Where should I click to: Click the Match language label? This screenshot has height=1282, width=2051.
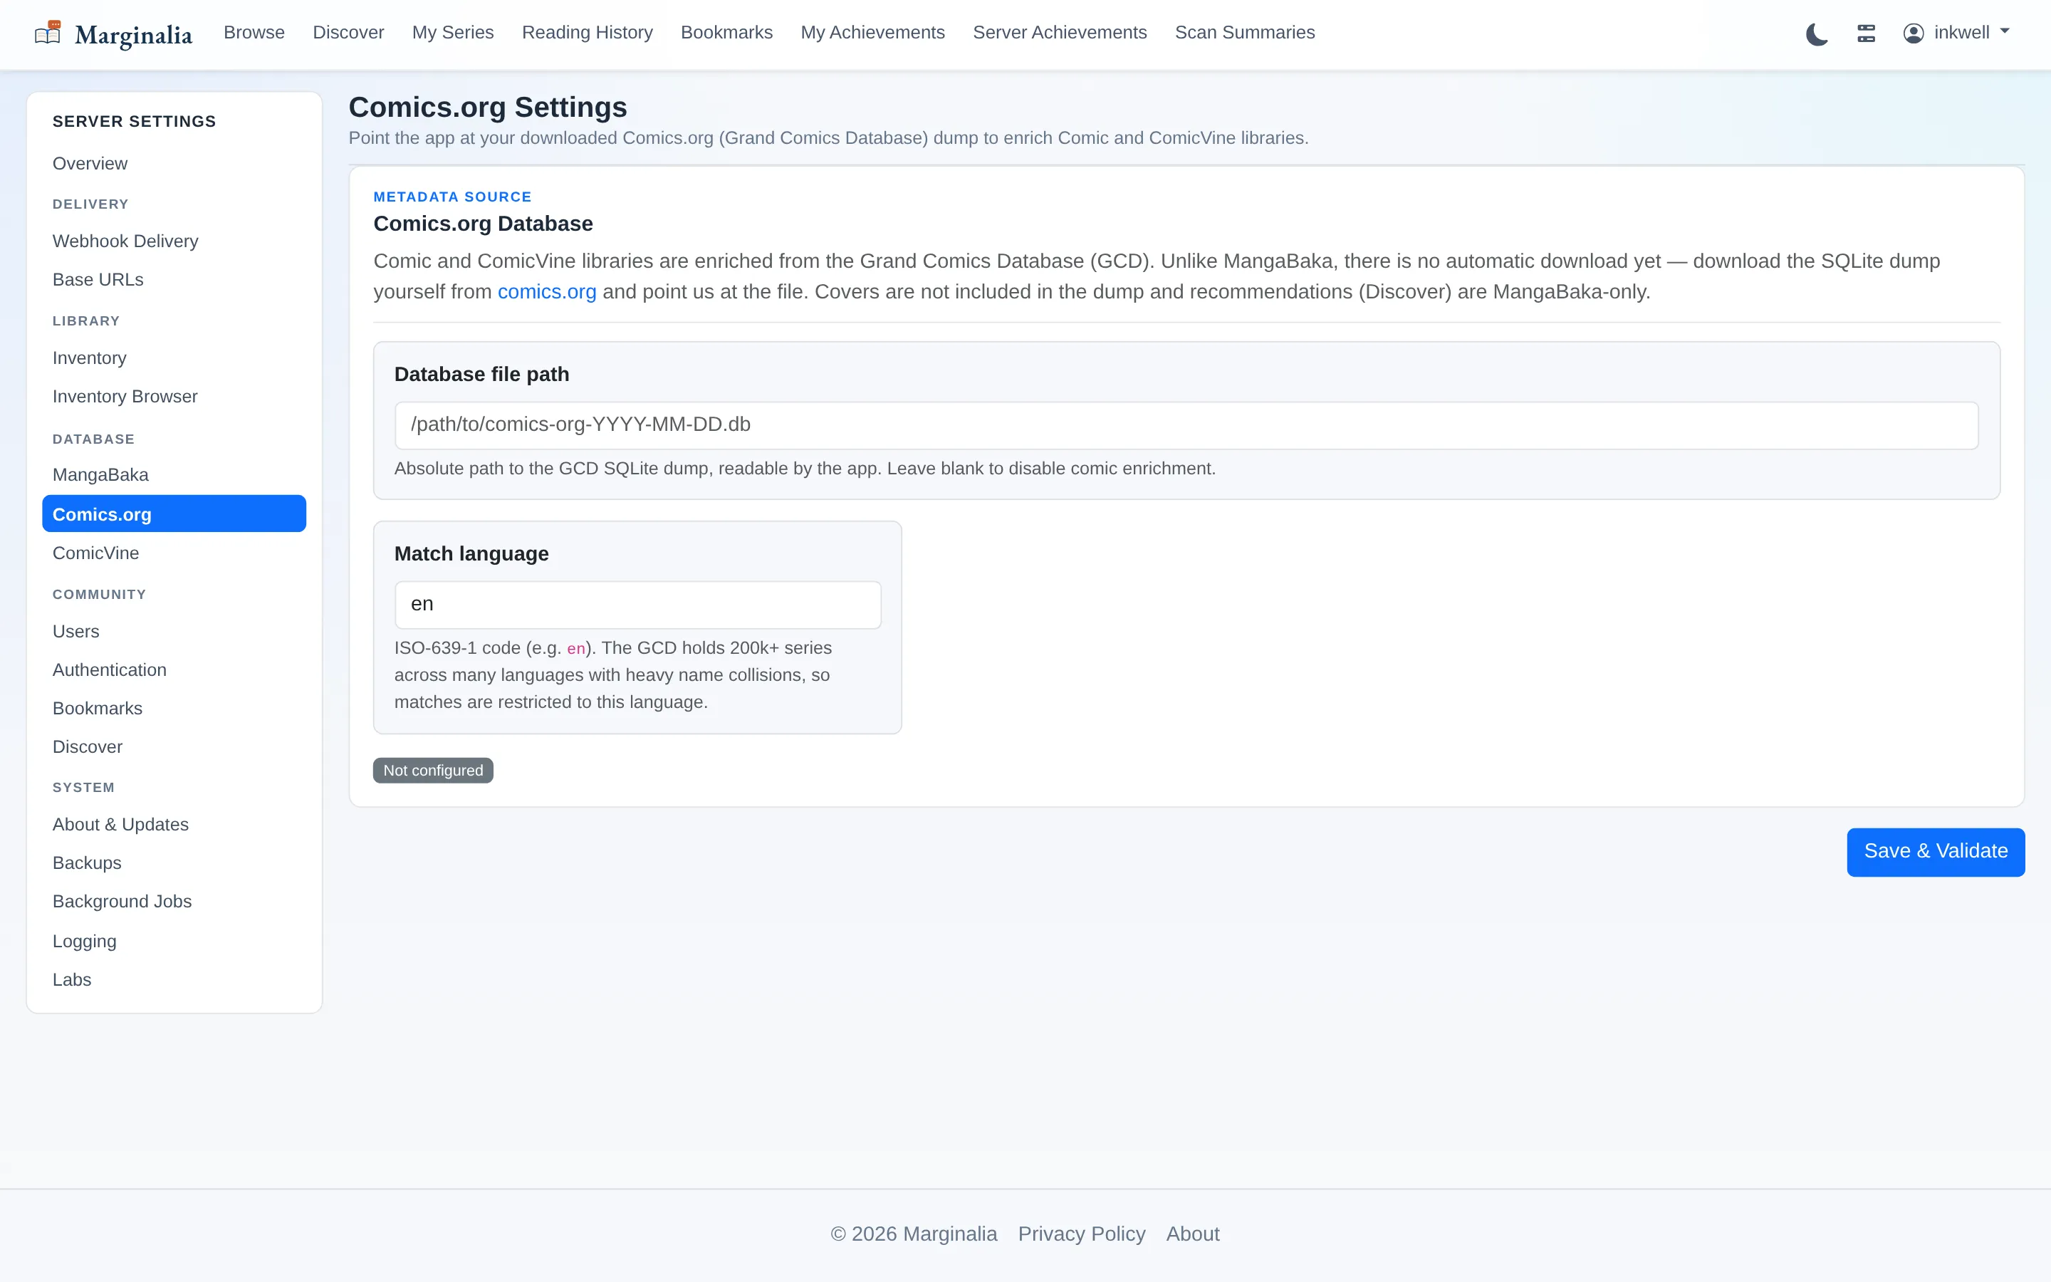471,555
